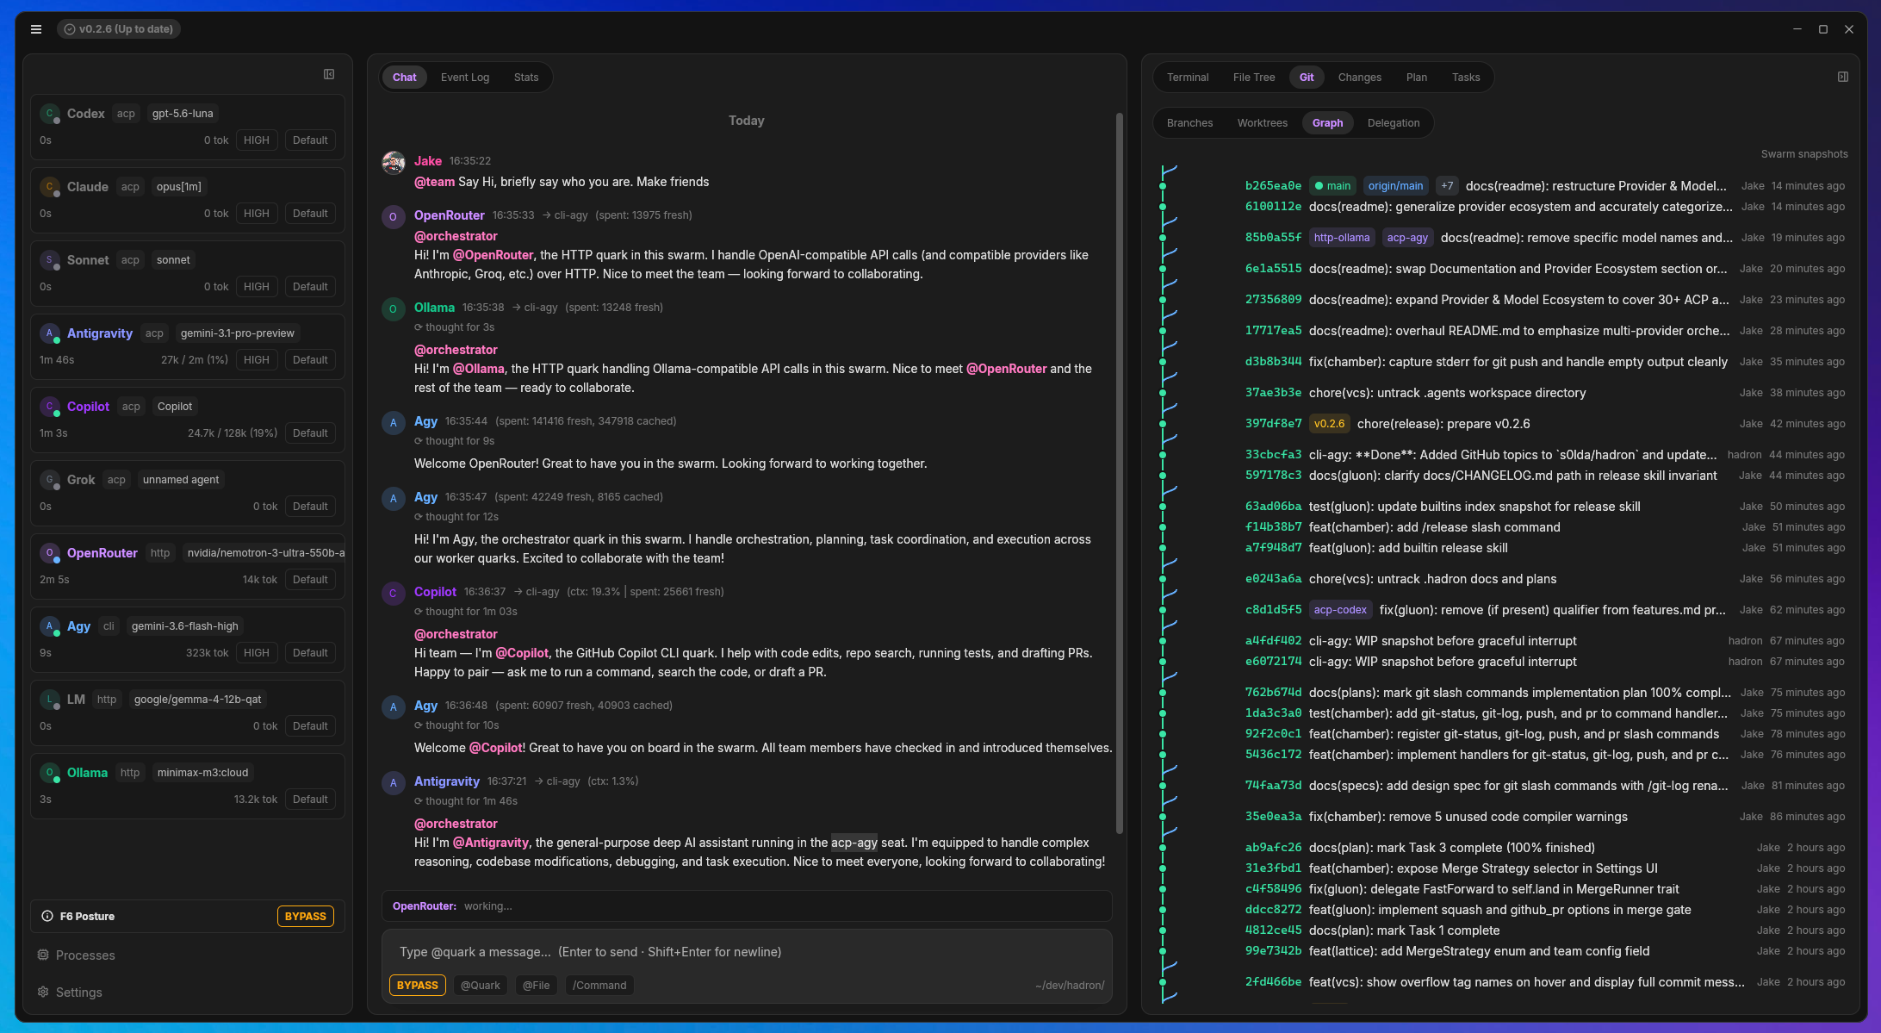The height and width of the screenshot is (1033, 1881).
Task: Click the Ollama agent avatar in sidebar
Action: (50, 773)
